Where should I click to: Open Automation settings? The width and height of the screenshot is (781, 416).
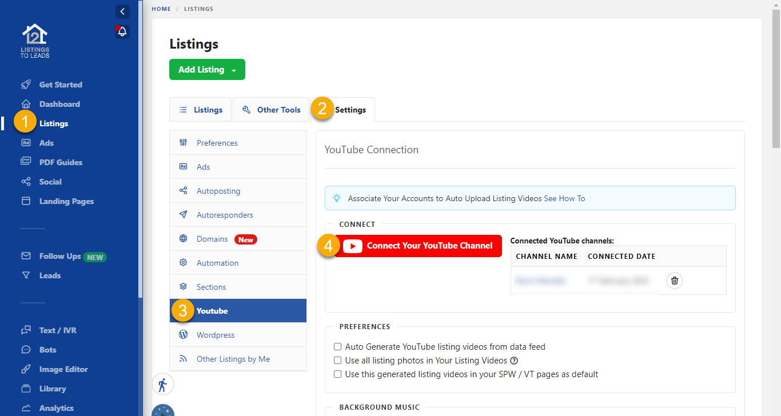tap(238, 263)
